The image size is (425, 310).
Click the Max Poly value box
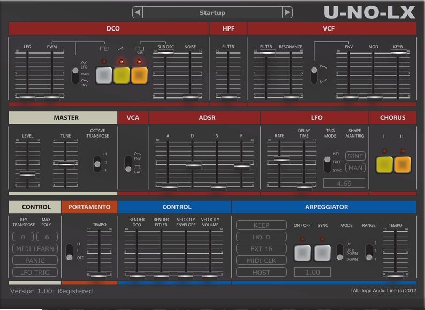(x=47, y=237)
